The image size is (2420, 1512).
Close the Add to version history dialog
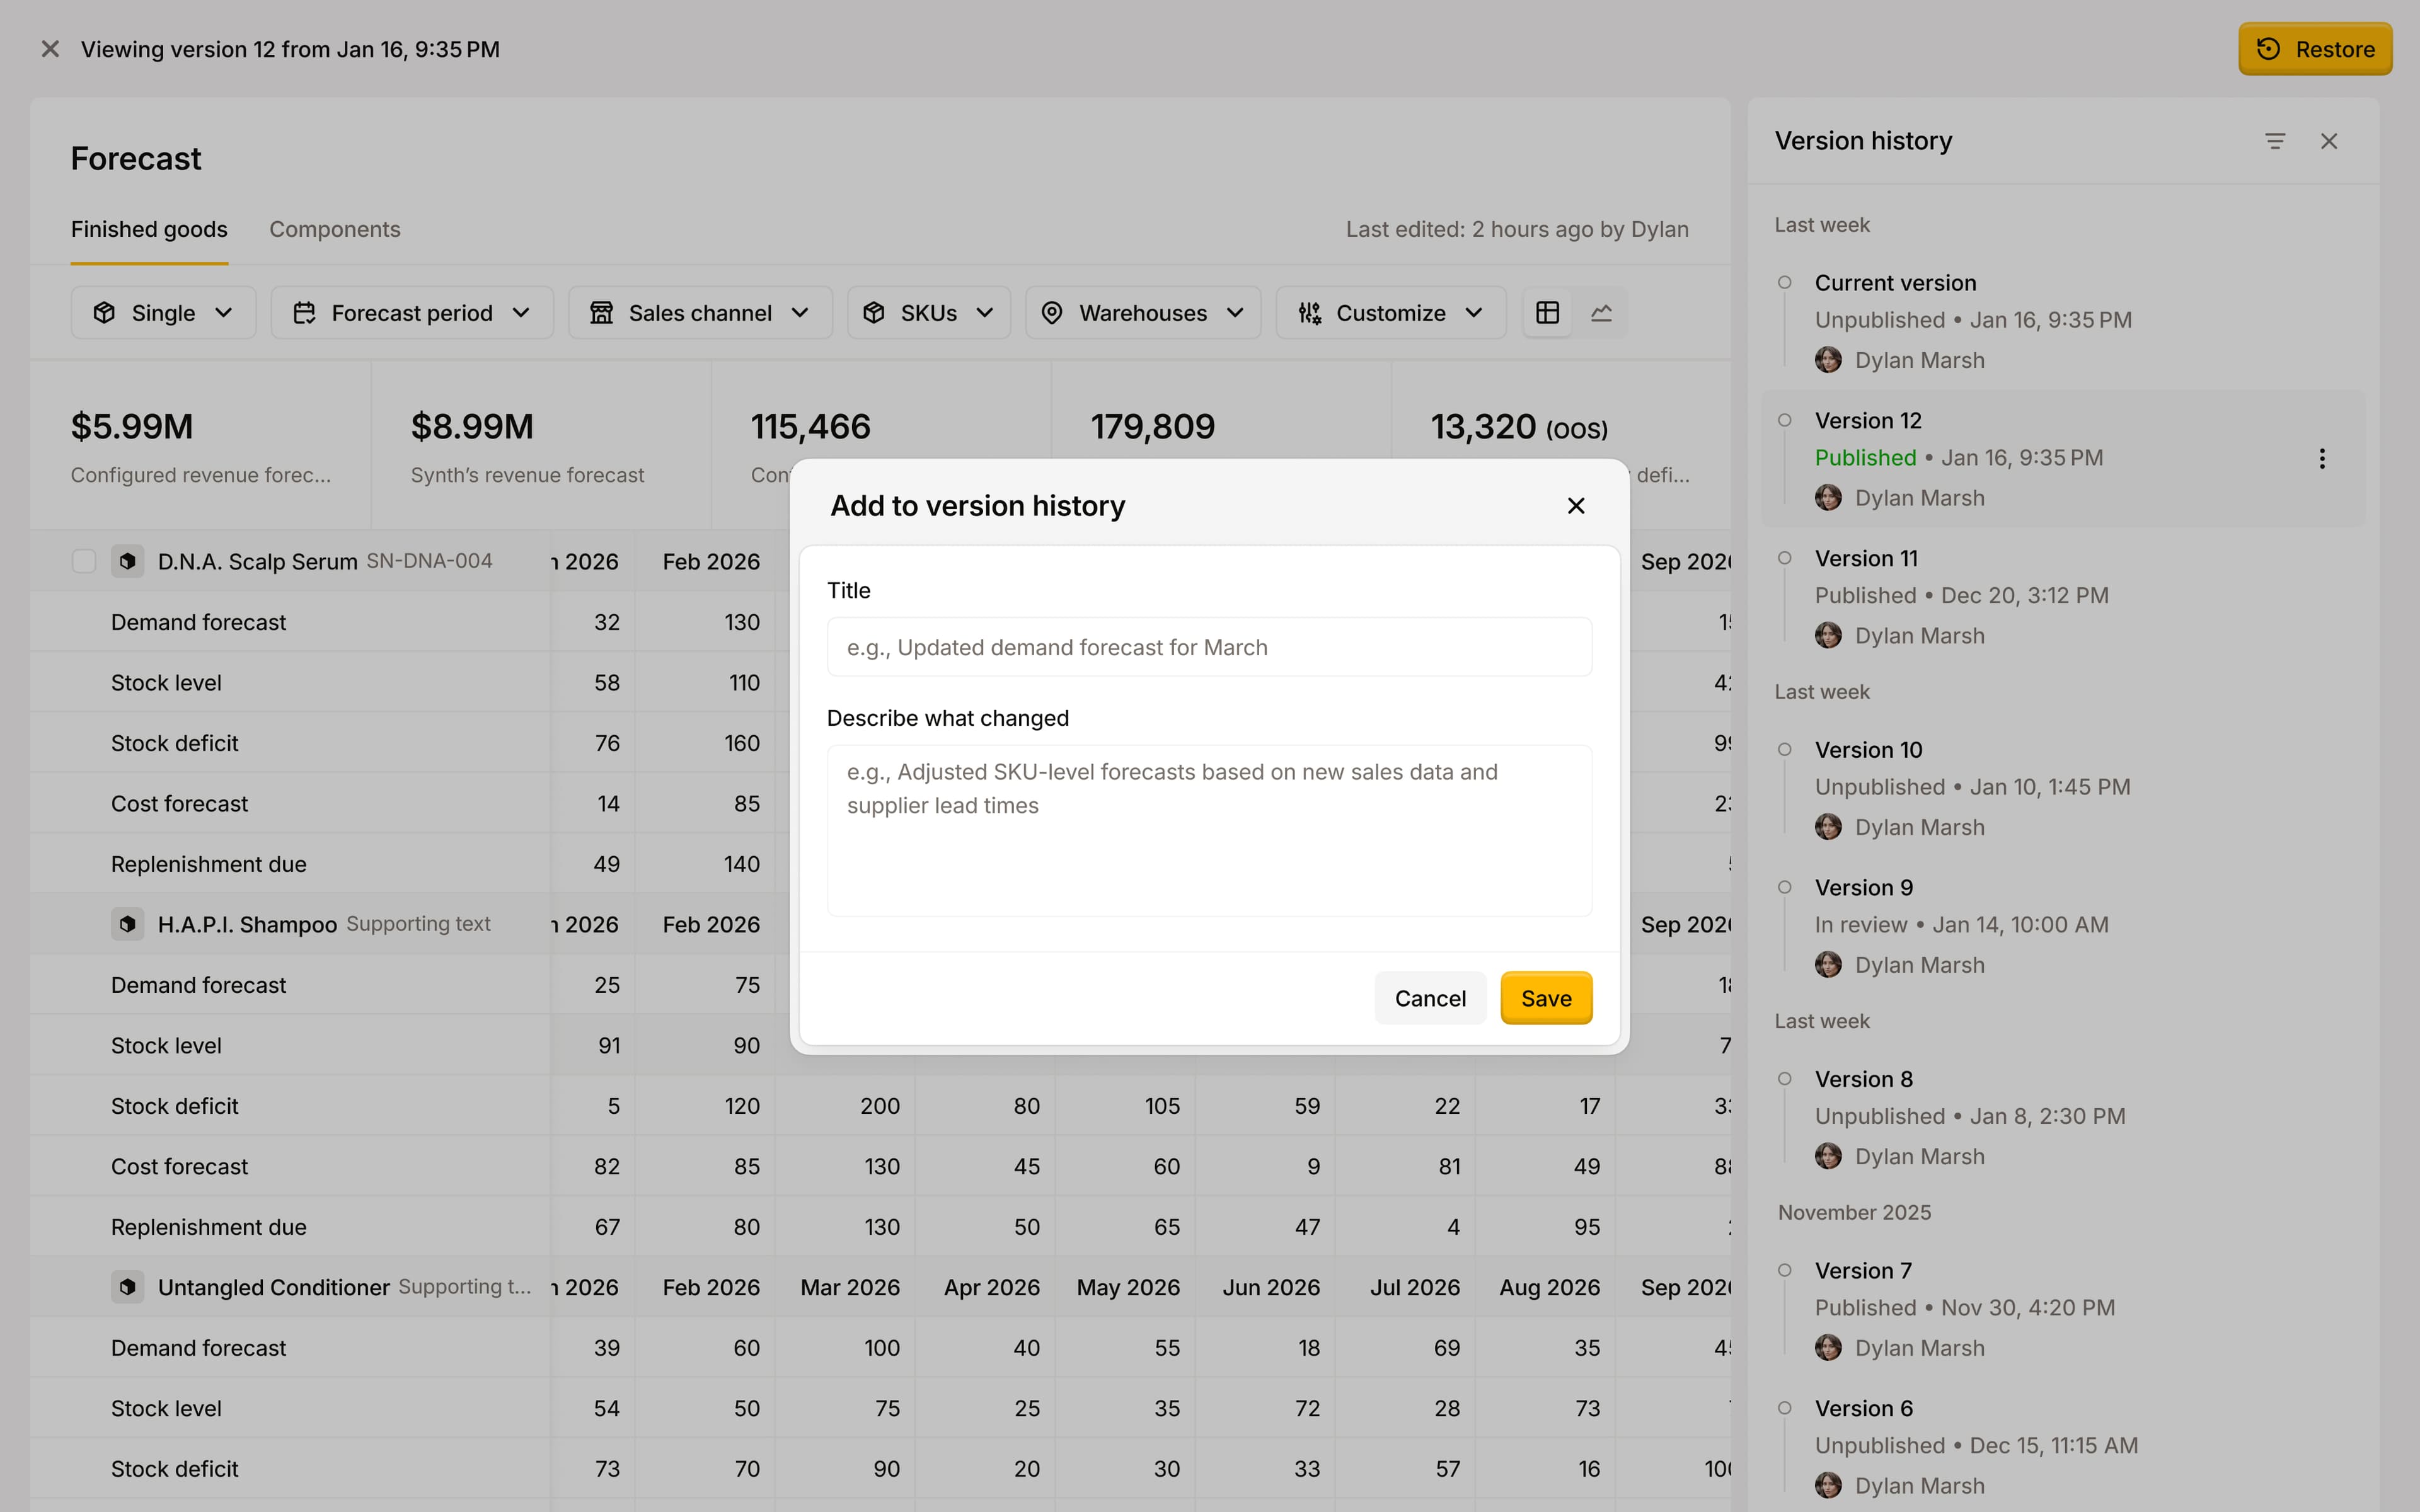pyautogui.click(x=1576, y=506)
